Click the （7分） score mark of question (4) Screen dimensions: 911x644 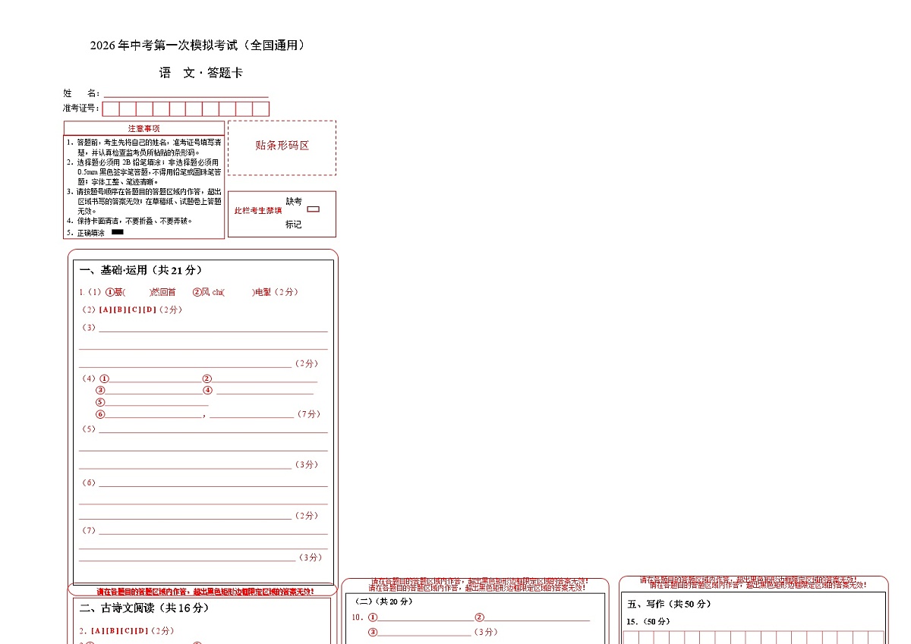(309, 414)
